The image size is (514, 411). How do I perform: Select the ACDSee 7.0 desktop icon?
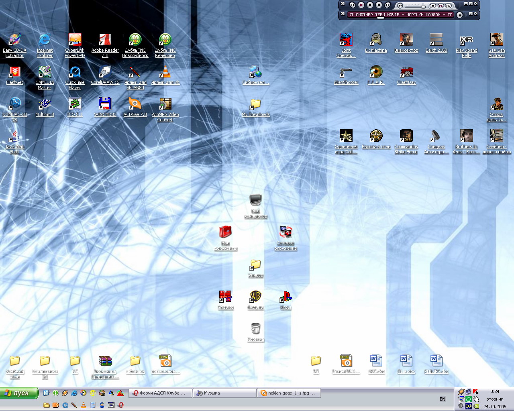[135, 104]
